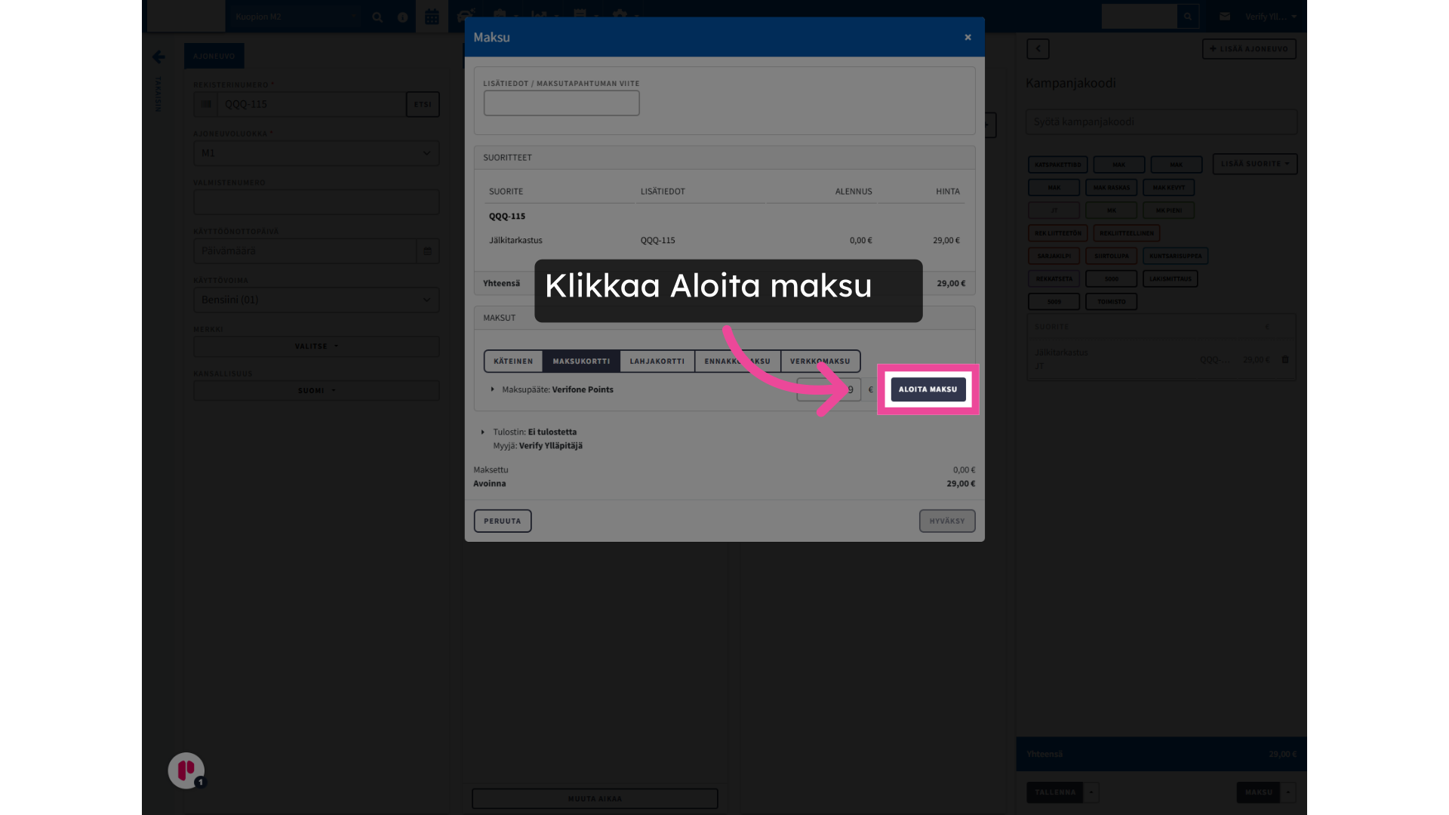Select the Käteinen payment tab

point(513,361)
